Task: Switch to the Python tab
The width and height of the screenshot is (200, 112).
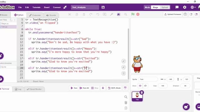Action: [19, 15]
